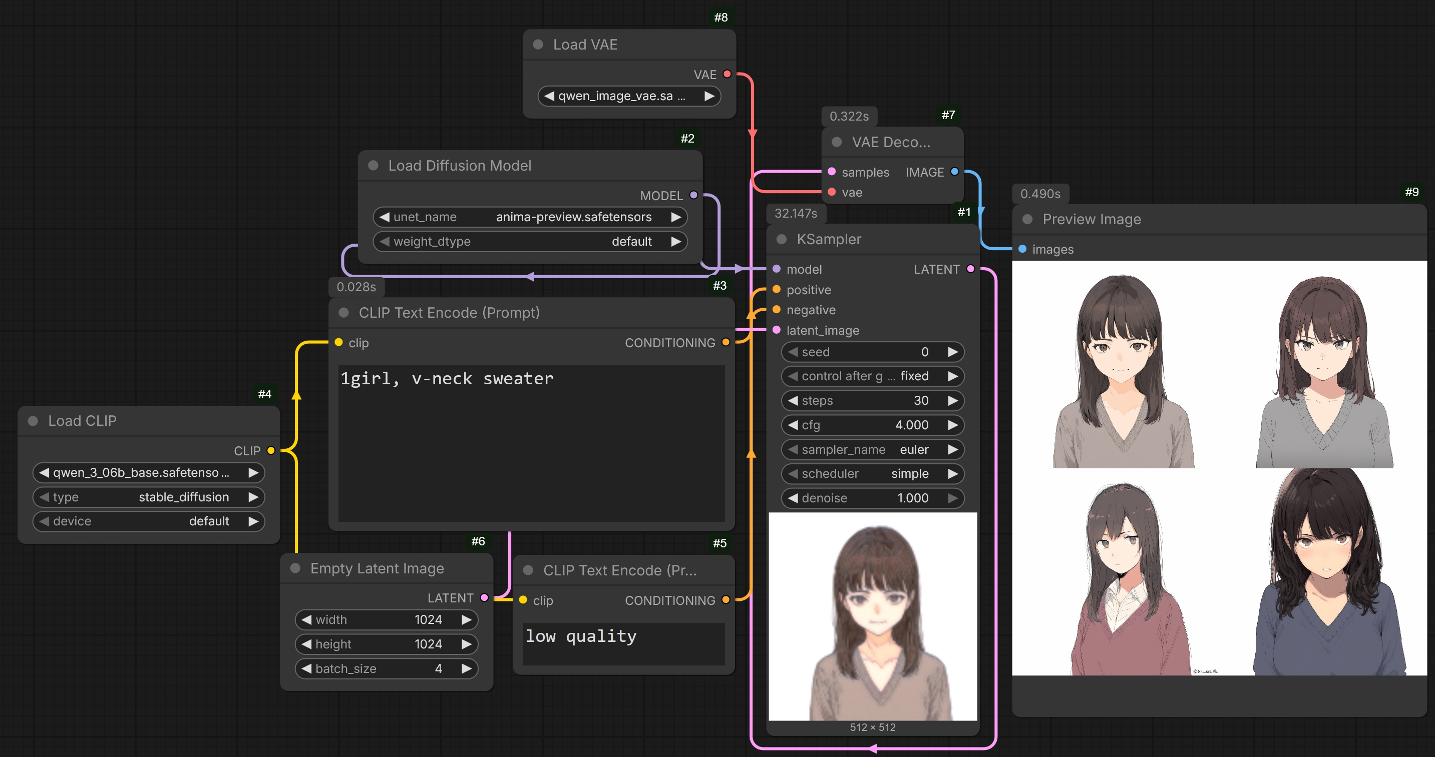This screenshot has height=757, width=1435.
Task: Increase the steps value with right arrow
Action: (x=953, y=401)
